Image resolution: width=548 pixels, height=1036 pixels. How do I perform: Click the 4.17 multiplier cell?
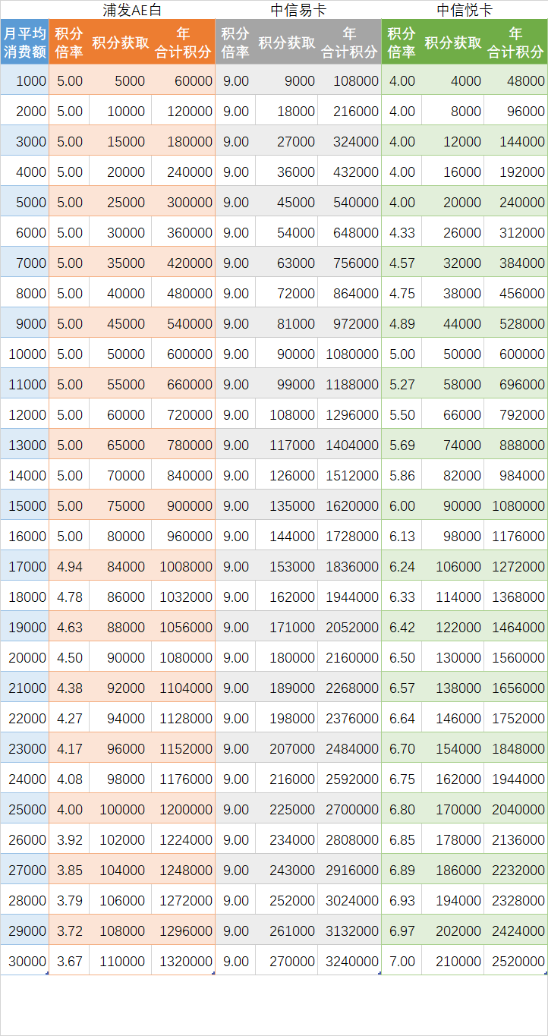[70, 748]
